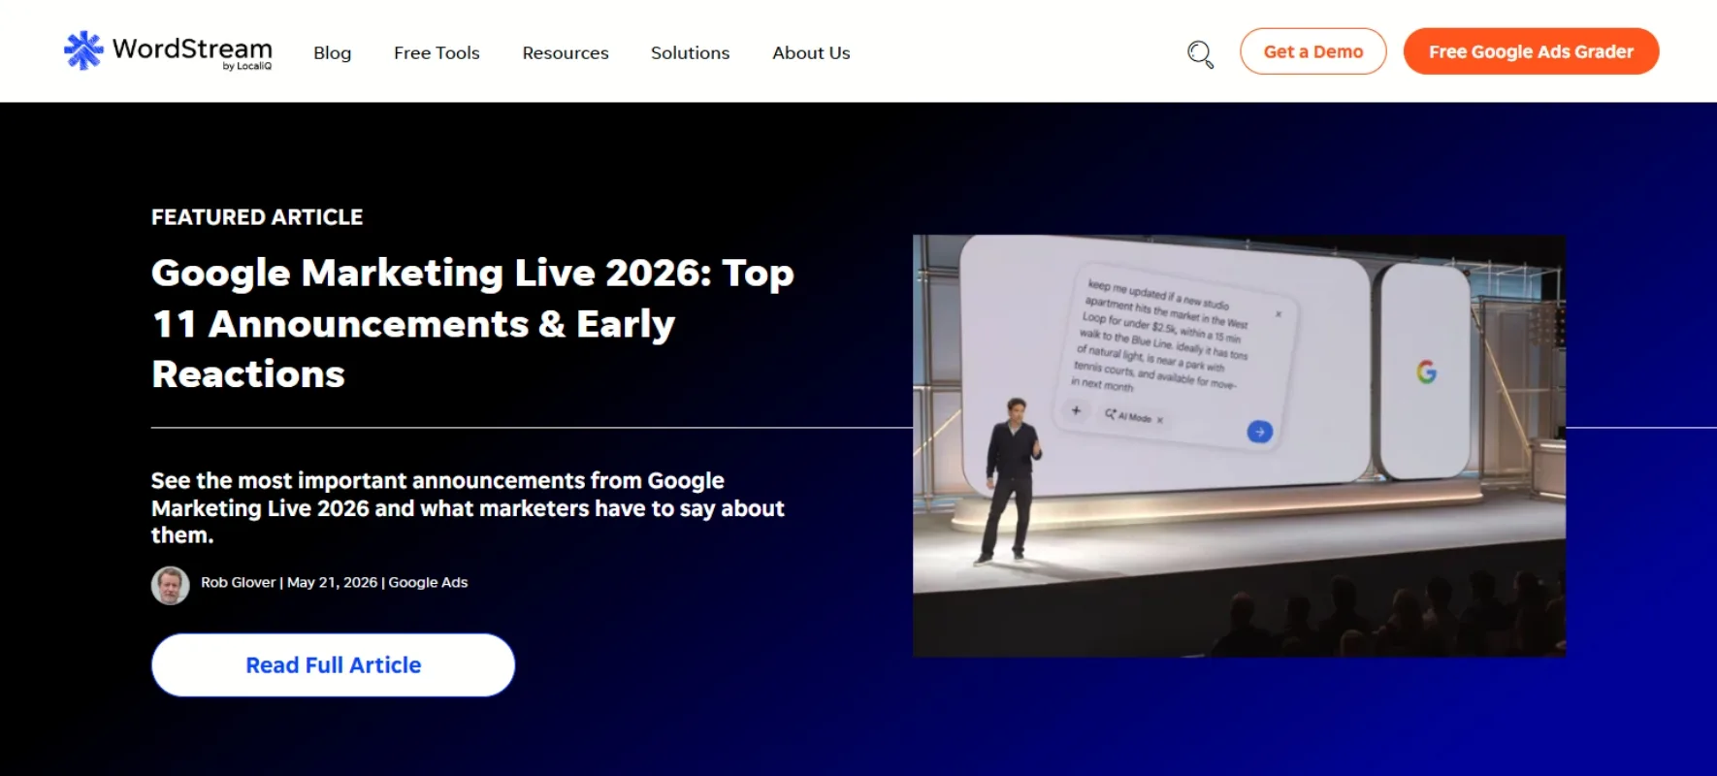Click the WordStream logo
The image size is (1717, 776).
[x=168, y=51]
